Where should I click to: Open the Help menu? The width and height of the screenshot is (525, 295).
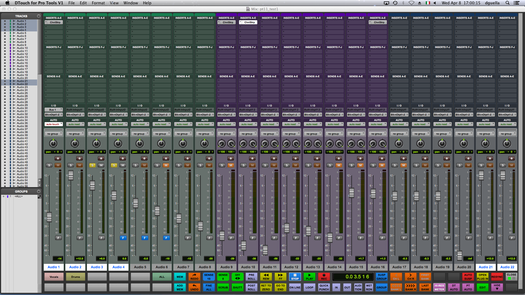click(x=147, y=3)
